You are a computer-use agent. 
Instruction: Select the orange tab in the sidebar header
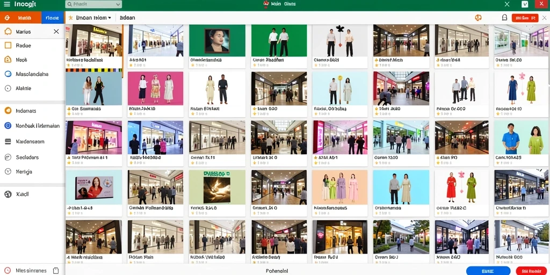pos(21,18)
